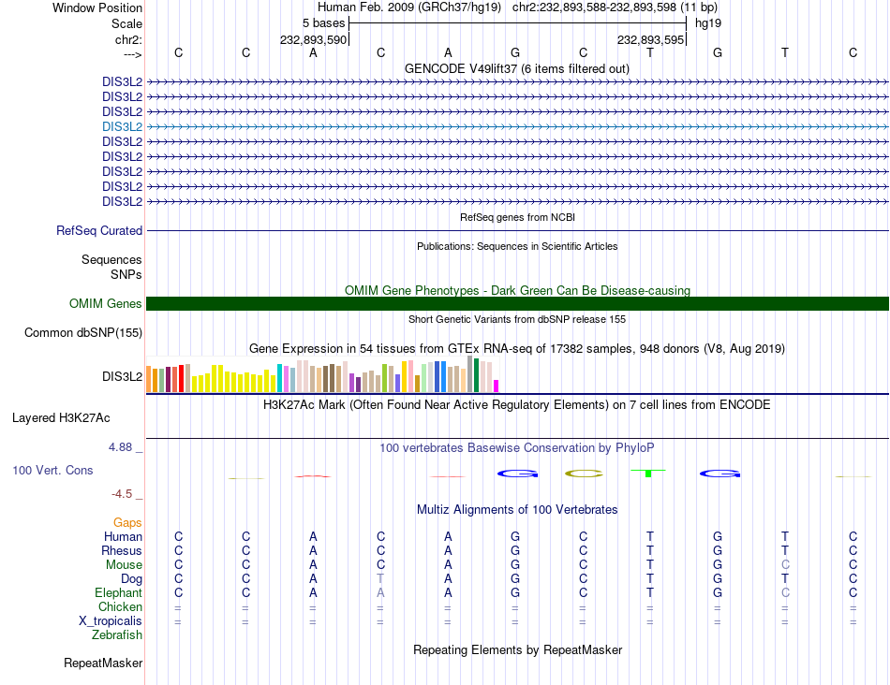Click the Common dbSNP(155) track label
Image resolution: width=890 pixels, height=685 pixels.
coord(82,333)
